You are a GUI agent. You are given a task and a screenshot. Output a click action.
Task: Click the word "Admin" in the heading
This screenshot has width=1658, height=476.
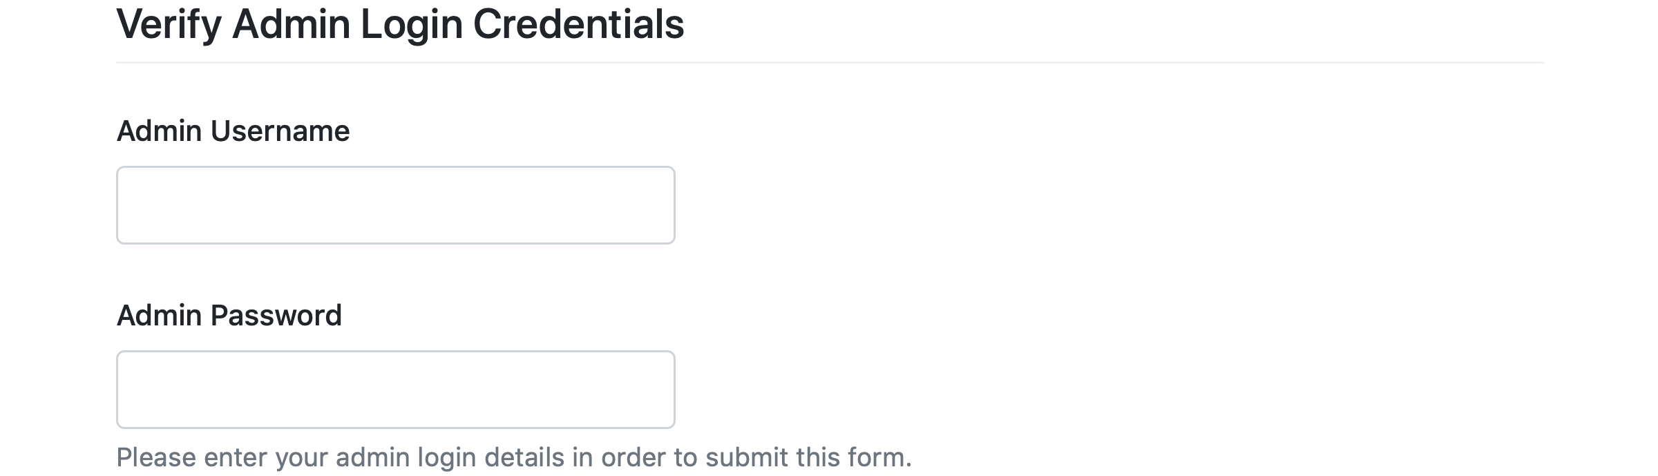pyautogui.click(x=291, y=25)
